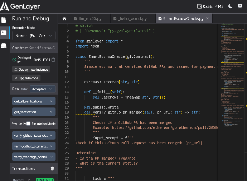Click the code minimap overview
The width and height of the screenshot is (247, 181).
click(232, 75)
